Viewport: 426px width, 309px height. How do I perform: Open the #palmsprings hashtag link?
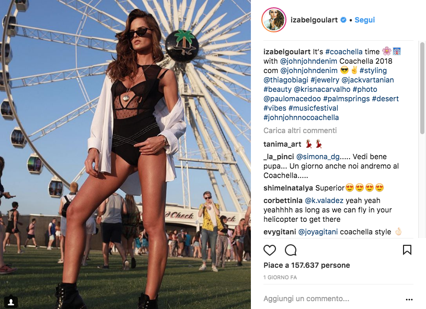[347, 99]
